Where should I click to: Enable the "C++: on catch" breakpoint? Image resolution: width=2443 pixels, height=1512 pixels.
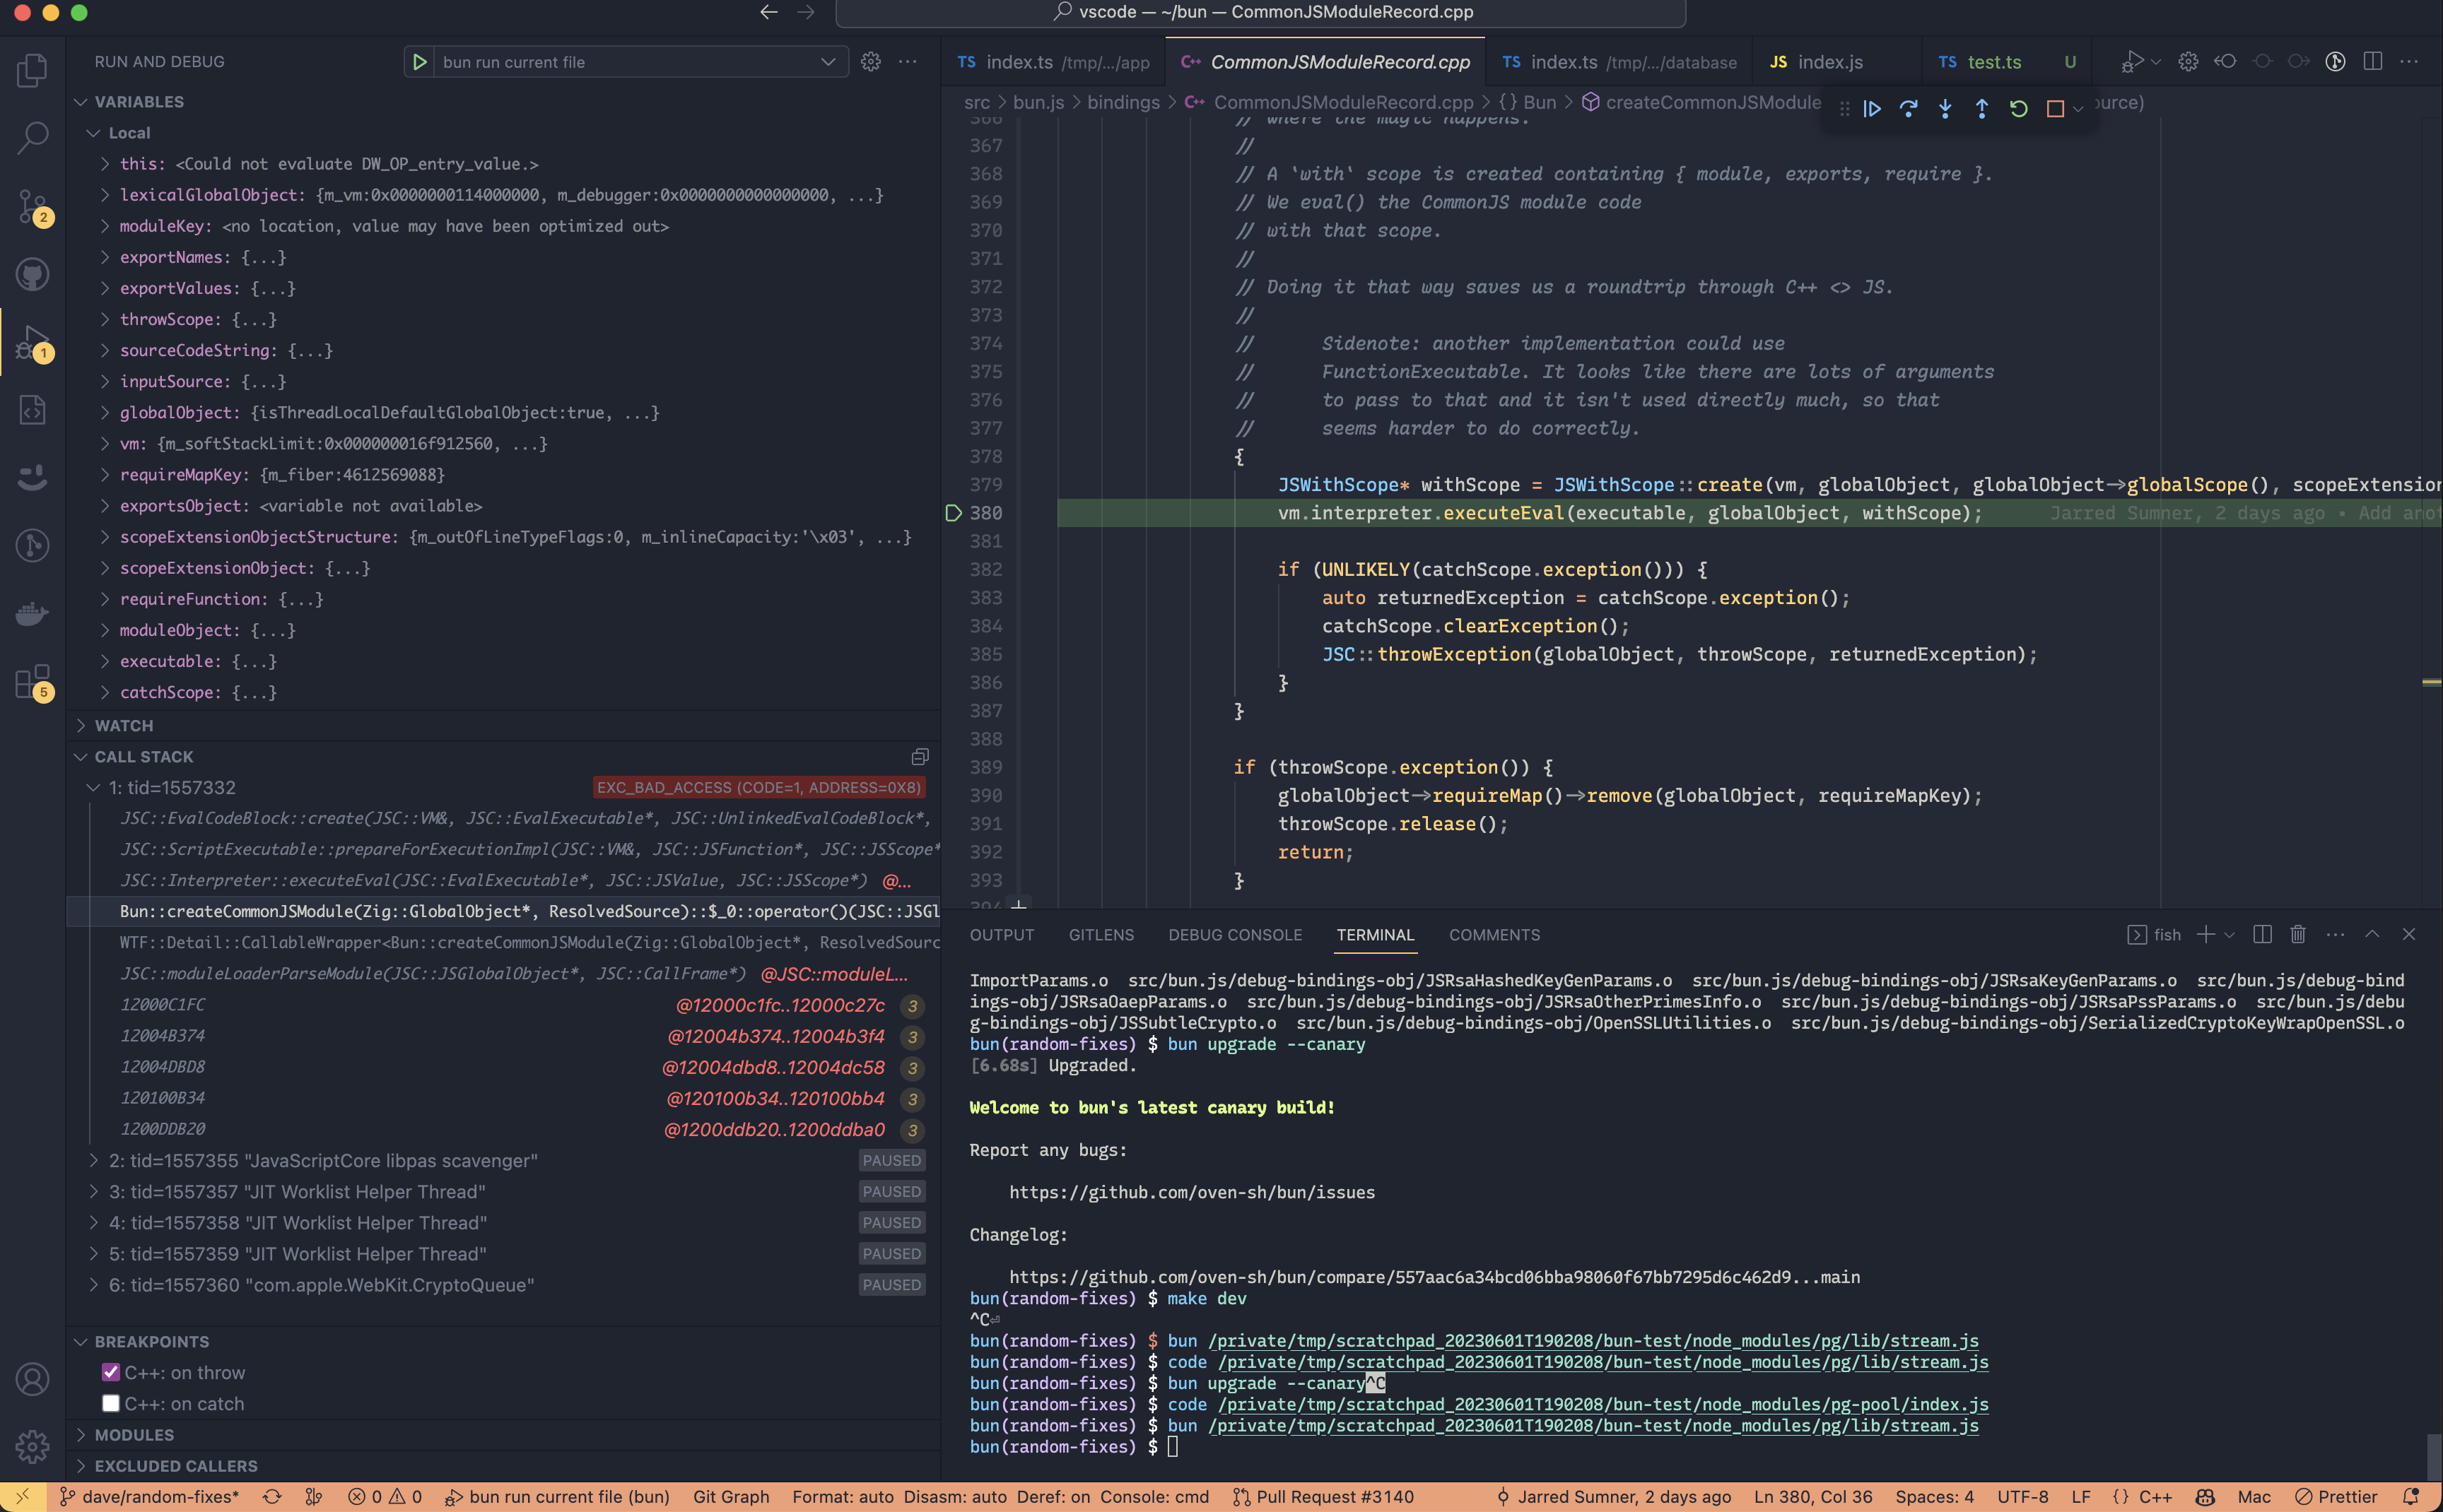click(x=111, y=1403)
